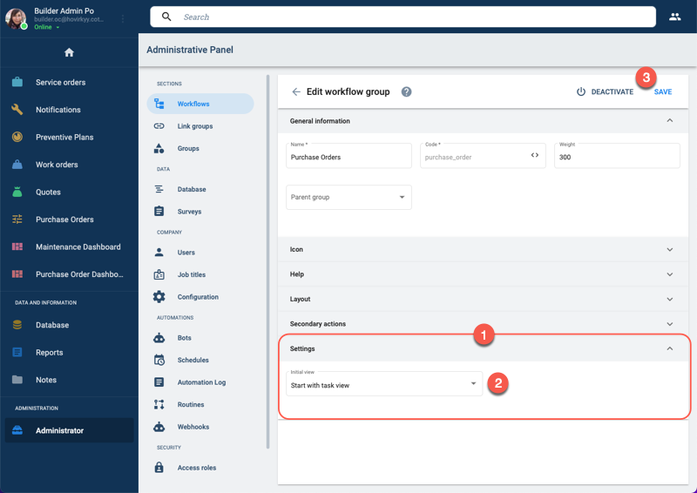
Task: Open the Initial view dropdown
Action: (x=384, y=383)
